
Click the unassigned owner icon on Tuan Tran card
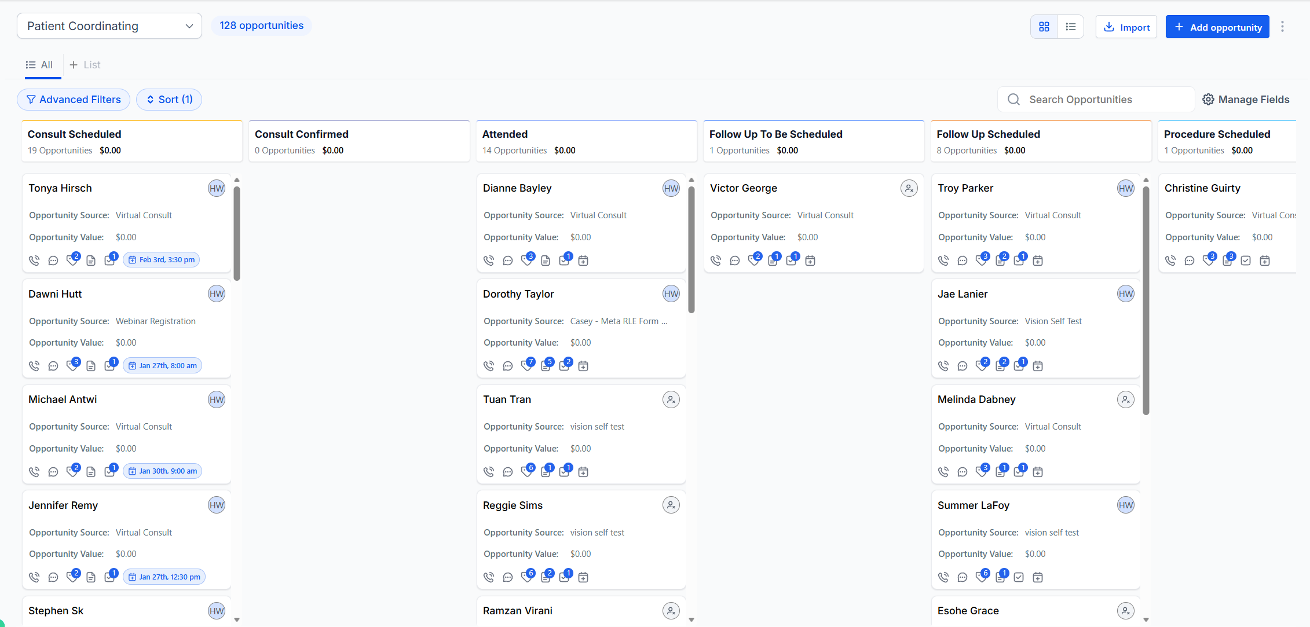[x=671, y=399]
